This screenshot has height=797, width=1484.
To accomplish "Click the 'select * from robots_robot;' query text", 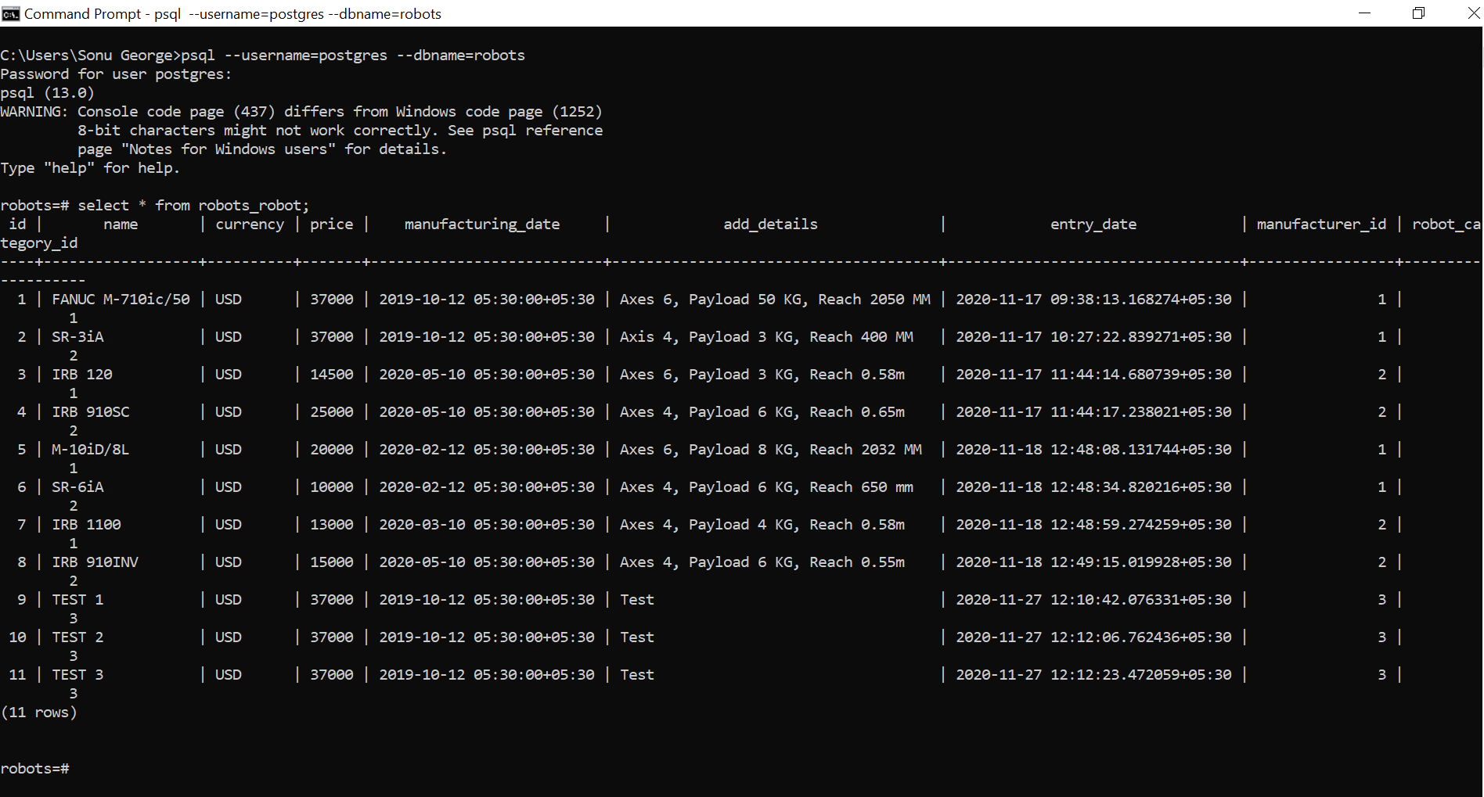I will [x=193, y=206].
